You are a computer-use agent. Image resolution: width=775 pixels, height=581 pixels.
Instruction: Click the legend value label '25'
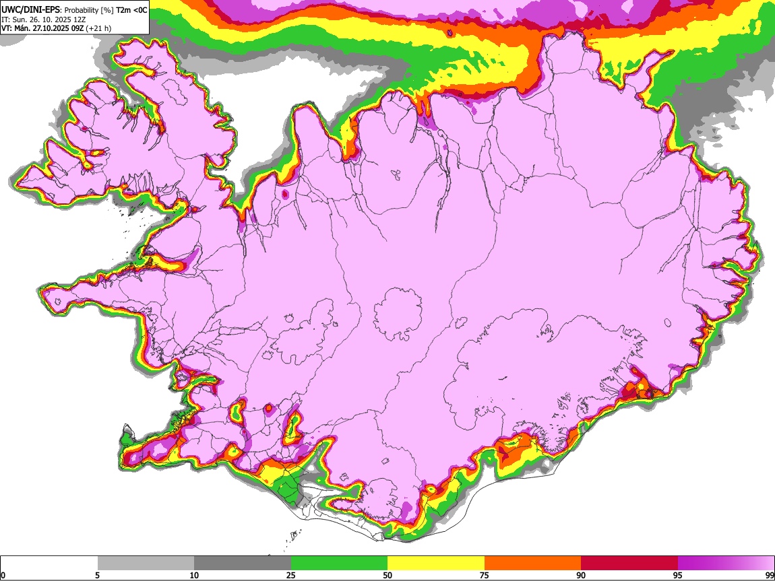tap(291, 576)
